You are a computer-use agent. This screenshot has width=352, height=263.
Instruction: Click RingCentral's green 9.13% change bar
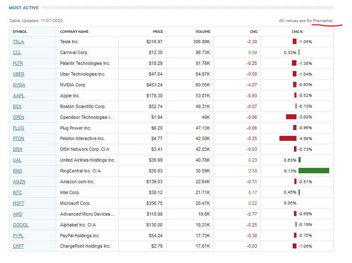pyautogui.click(x=313, y=171)
